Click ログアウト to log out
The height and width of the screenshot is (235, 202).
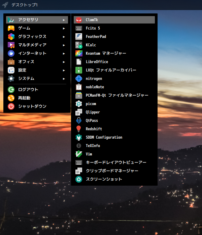(x=28, y=90)
